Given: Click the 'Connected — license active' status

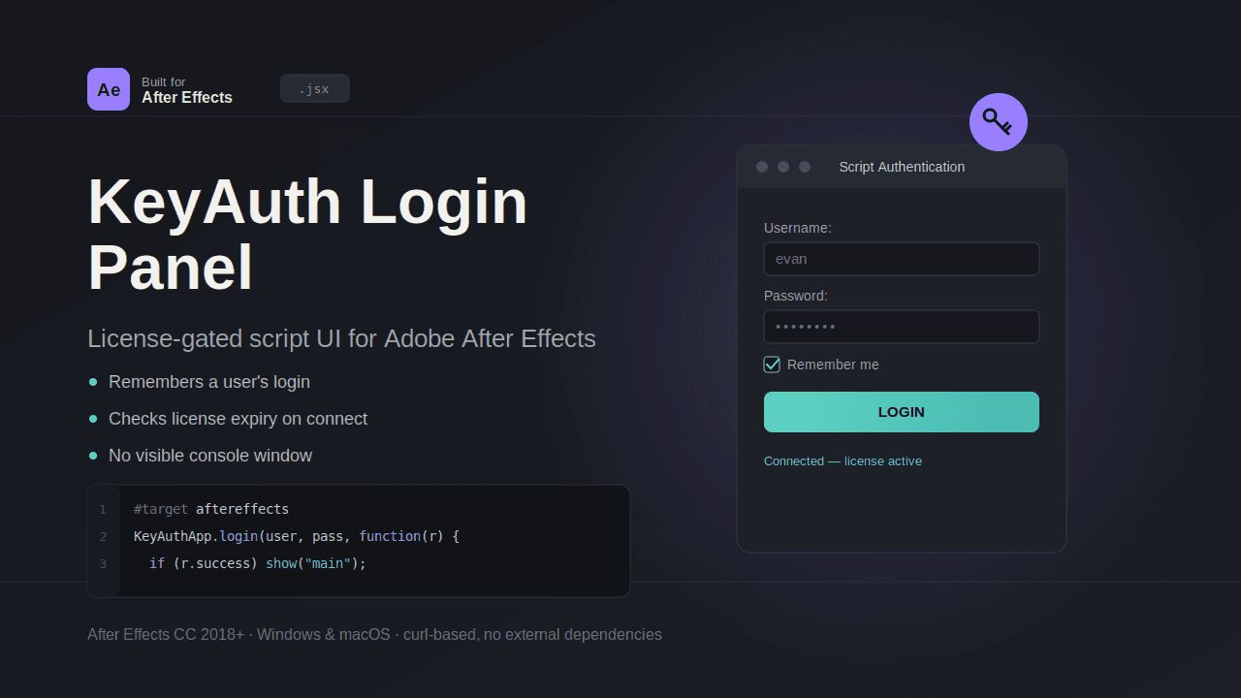Looking at the screenshot, I should pos(843,460).
